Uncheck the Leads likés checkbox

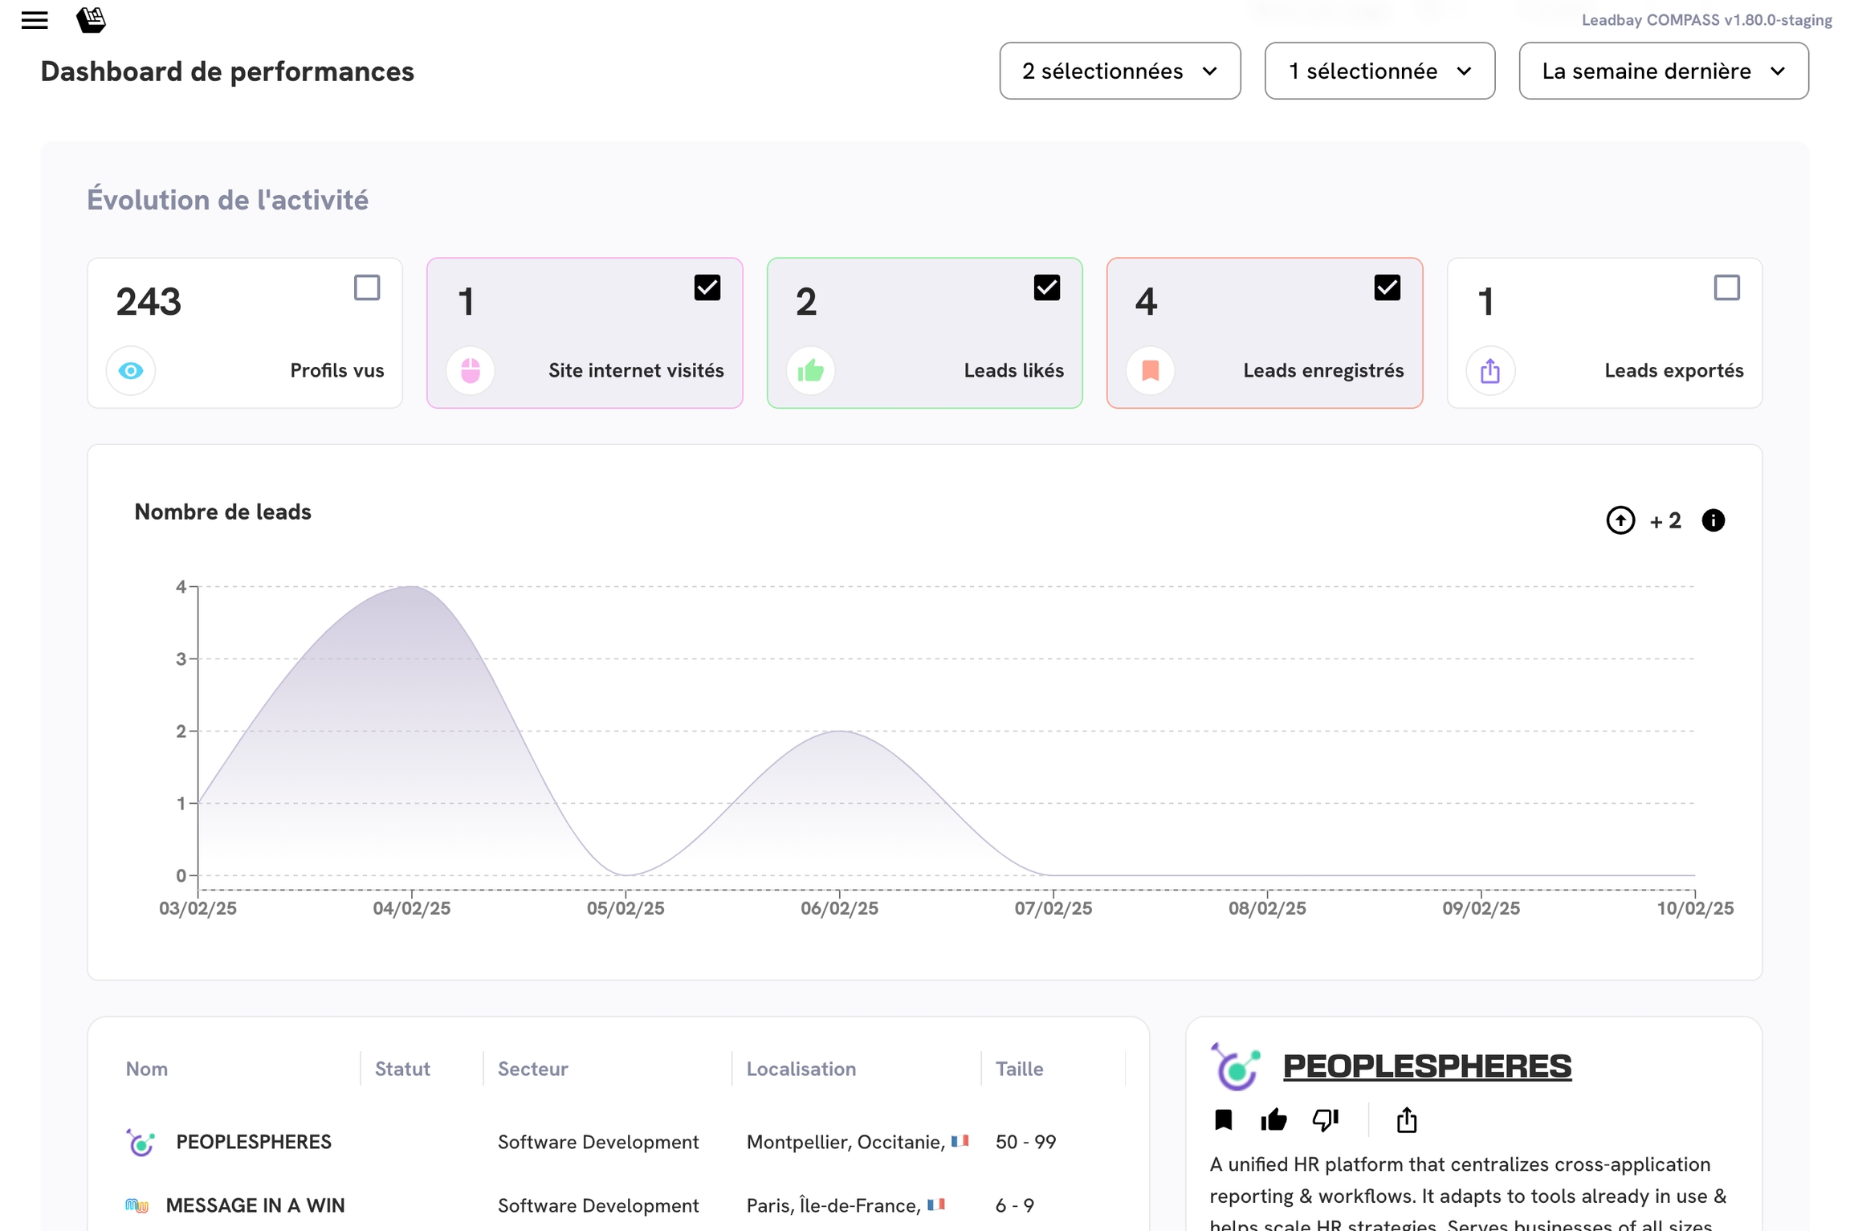[x=1046, y=287]
